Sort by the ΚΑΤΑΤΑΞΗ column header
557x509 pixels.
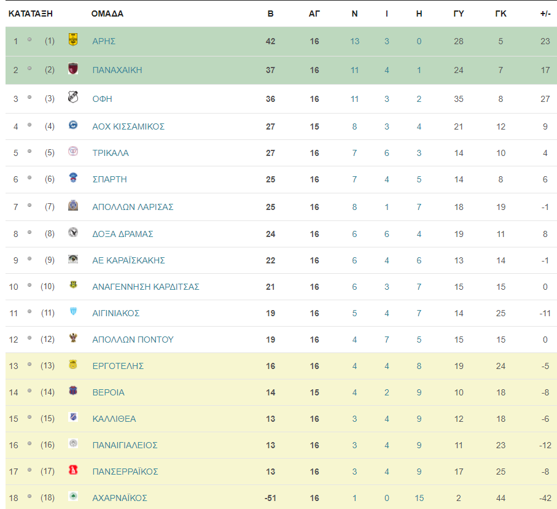(x=31, y=14)
